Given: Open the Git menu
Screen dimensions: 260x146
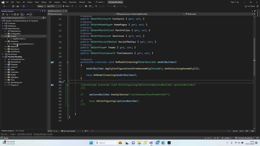Looking at the screenshot, I should pos(24,2).
